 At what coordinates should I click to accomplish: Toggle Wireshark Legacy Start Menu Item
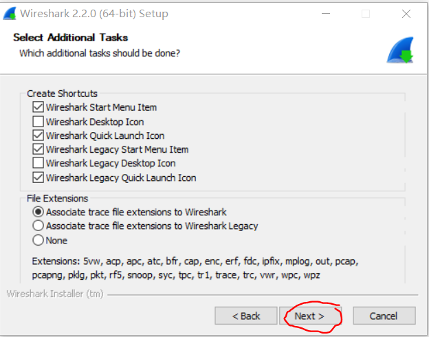click(38, 149)
